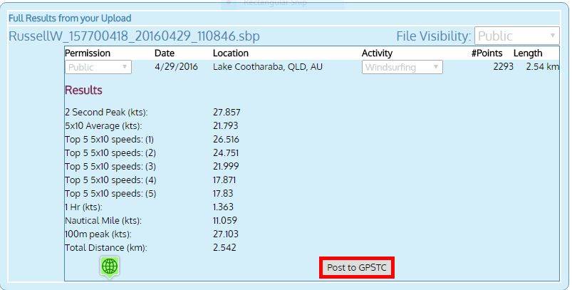The height and width of the screenshot is (290, 572).
Task: Click the Activity column header
Action: point(377,53)
